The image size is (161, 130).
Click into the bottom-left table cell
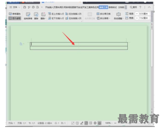tap(54, 48)
